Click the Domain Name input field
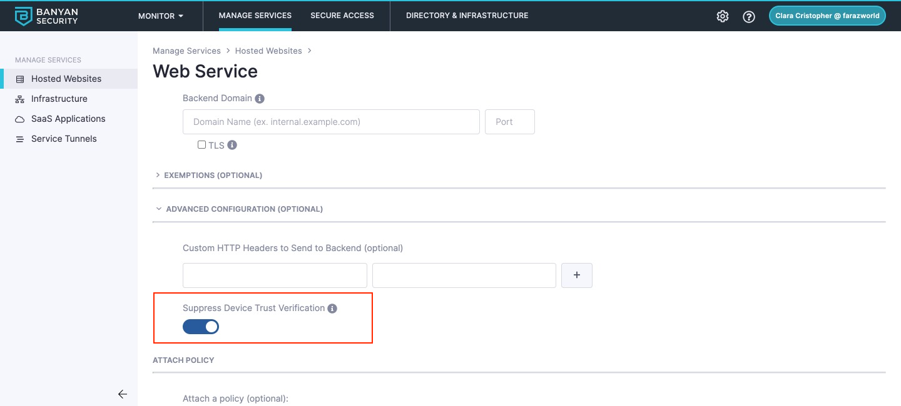Viewport: 901px width, 406px height. click(x=331, y=122)
